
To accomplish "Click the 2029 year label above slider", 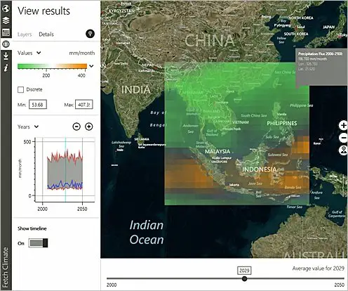I will (x=244, y=271).
